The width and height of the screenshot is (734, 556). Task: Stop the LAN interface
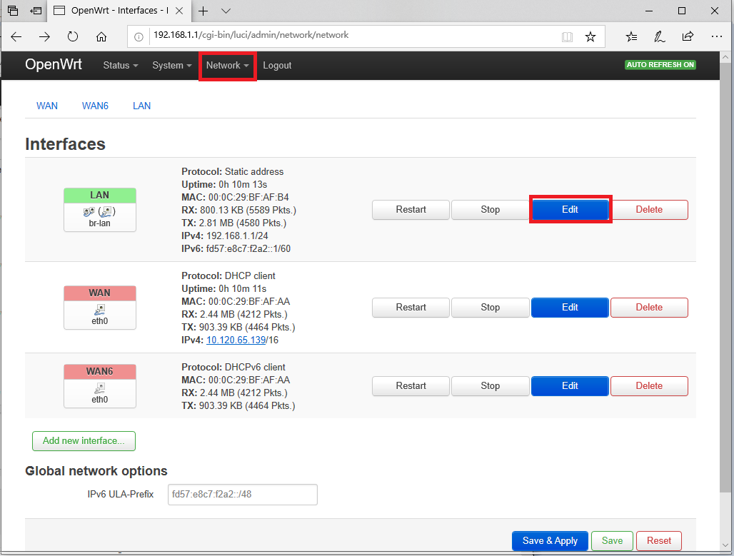coord(490,210)
